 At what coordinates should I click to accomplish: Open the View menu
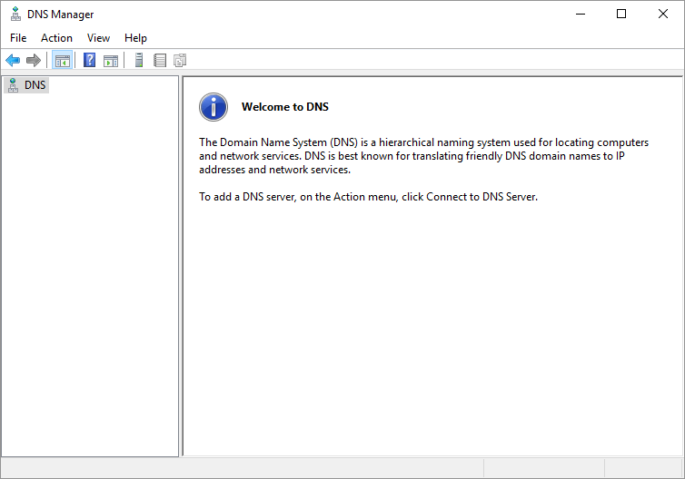pyautogui.click(x=98, y=38)
